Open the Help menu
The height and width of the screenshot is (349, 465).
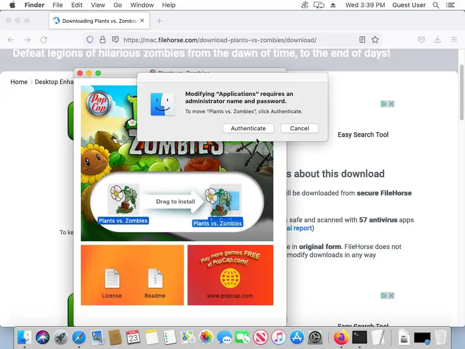pyautogui.click(x=169, y=5)
